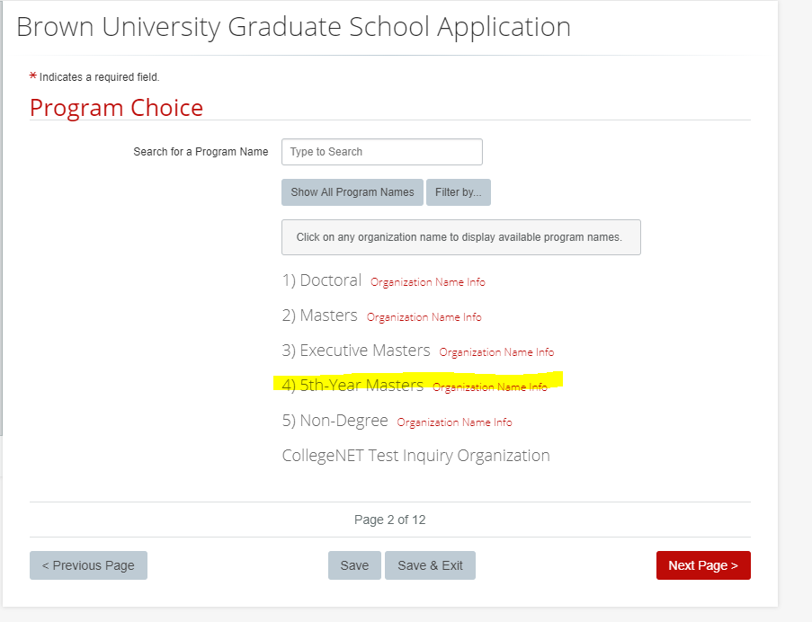Click Show All Program Names button

pos(352,192)
